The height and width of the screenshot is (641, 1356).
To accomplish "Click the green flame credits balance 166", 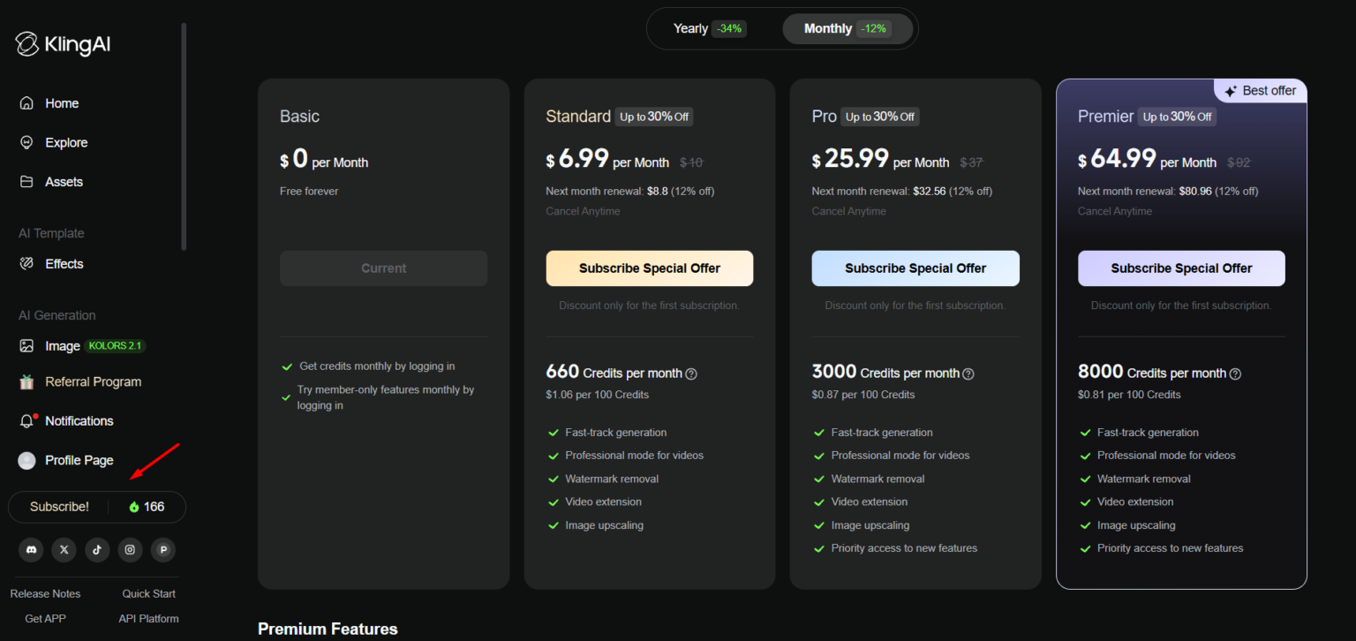I will click(147, 507).
